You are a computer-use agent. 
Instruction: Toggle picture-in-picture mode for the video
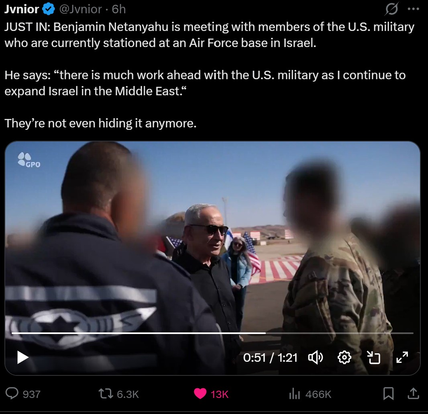click(x=373, y=357)
